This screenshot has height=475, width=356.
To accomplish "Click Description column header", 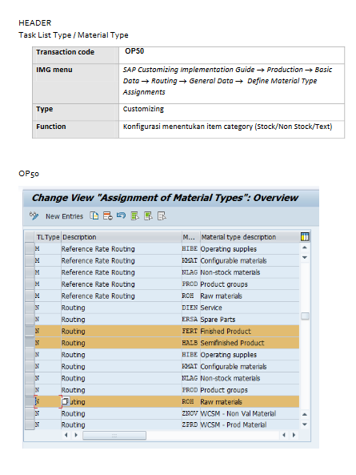I will [121, 237].
